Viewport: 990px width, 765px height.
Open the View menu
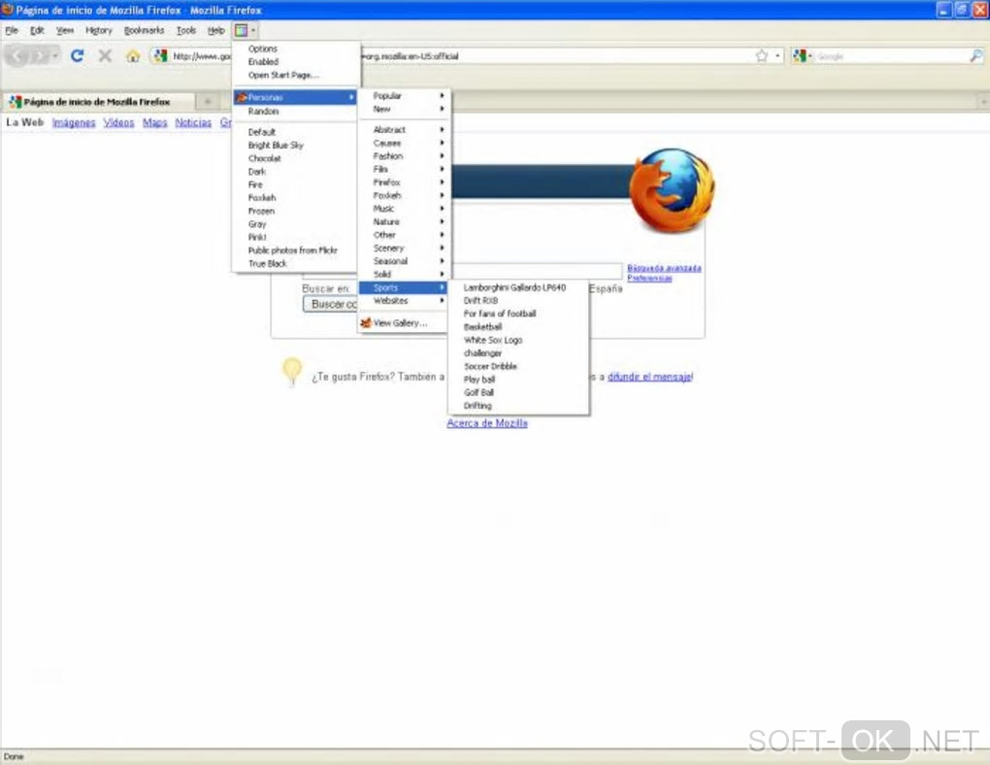64,30
